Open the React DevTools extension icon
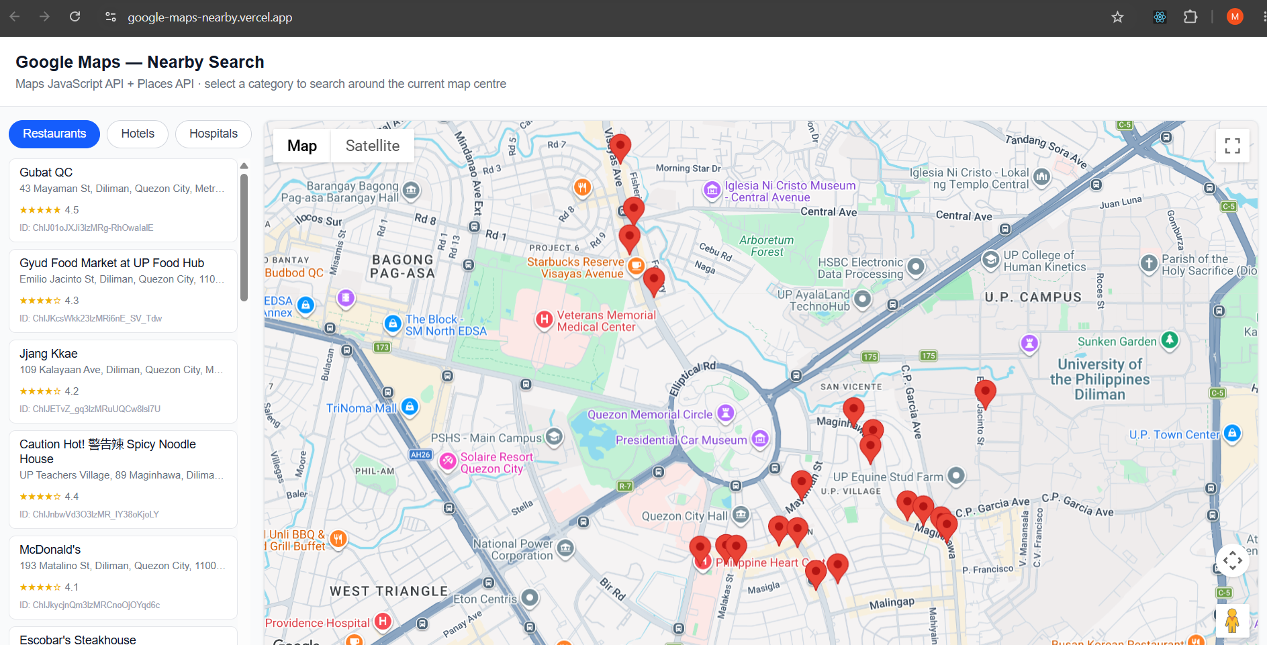 tap(1160, 17)
